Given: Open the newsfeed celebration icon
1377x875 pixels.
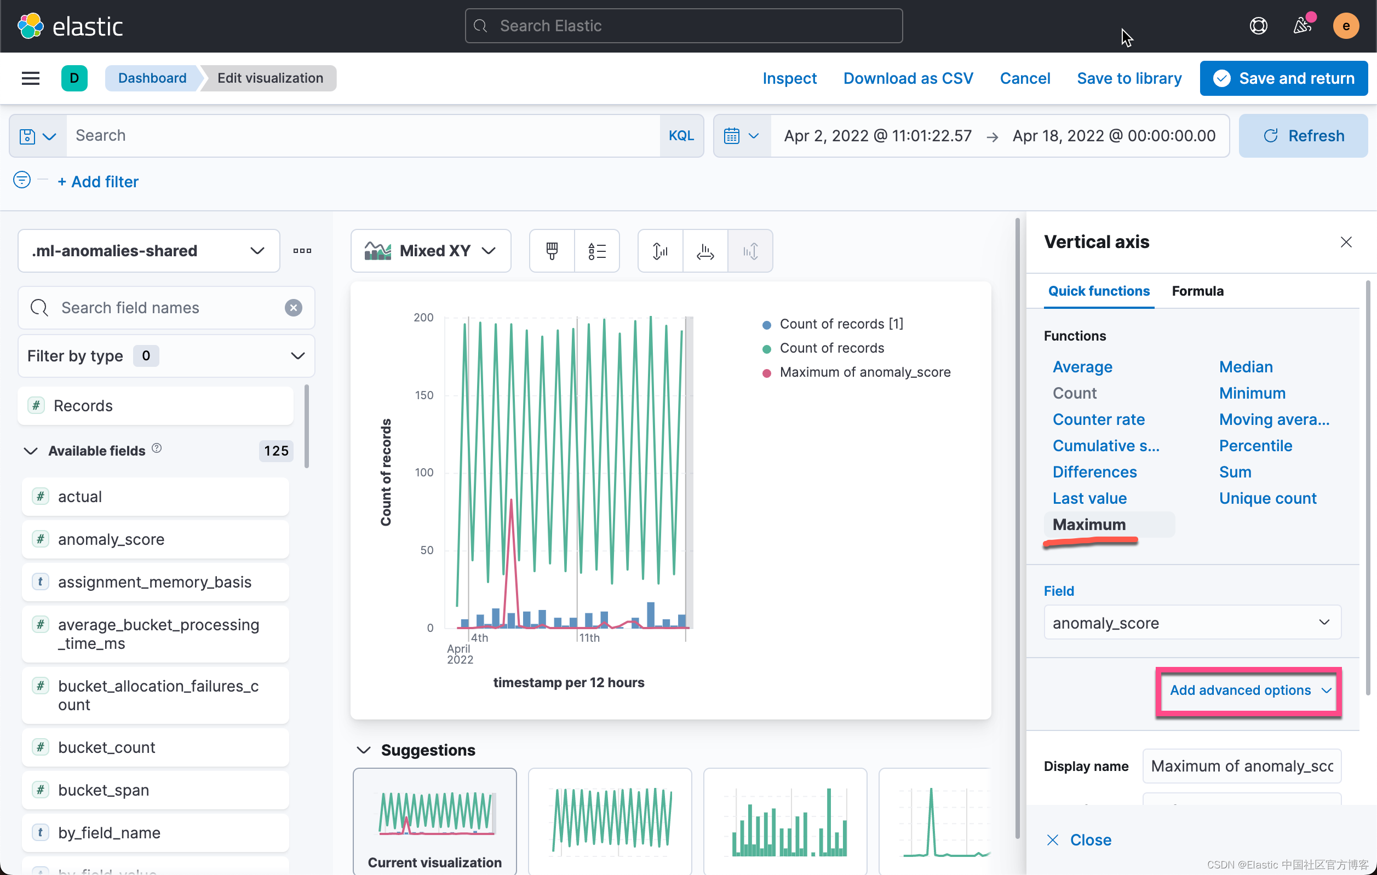Looking at the screenshot, I should tap(1302, 26).
